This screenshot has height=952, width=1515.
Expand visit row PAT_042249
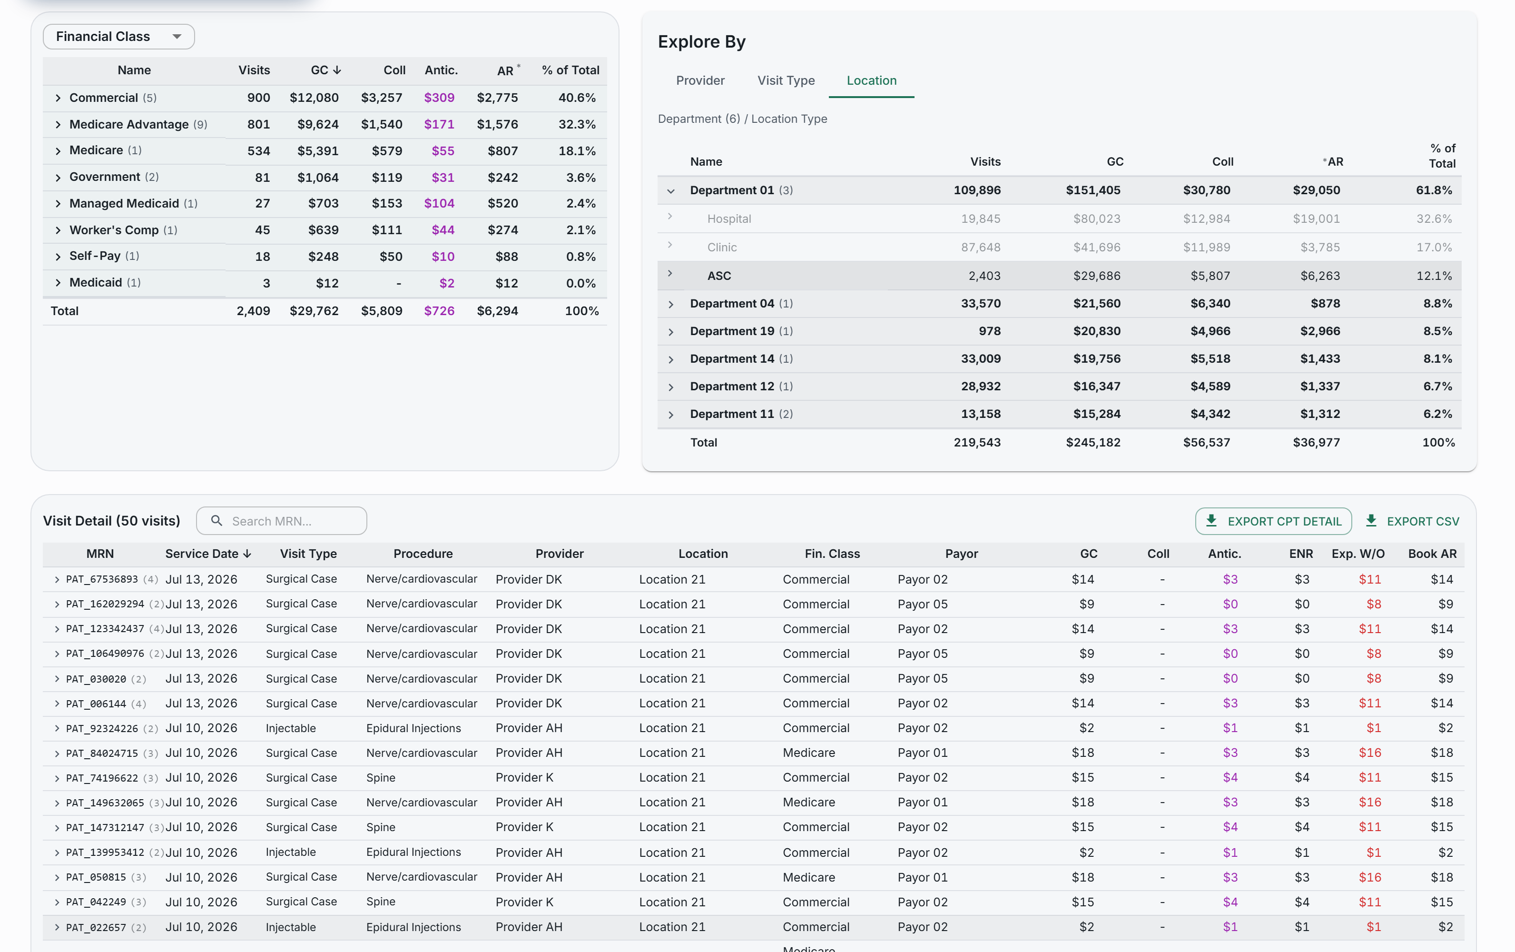tap(57, 902)
